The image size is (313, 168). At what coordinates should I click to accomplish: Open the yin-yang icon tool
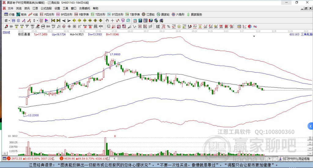pyautogui.click(x=250, y=27)
